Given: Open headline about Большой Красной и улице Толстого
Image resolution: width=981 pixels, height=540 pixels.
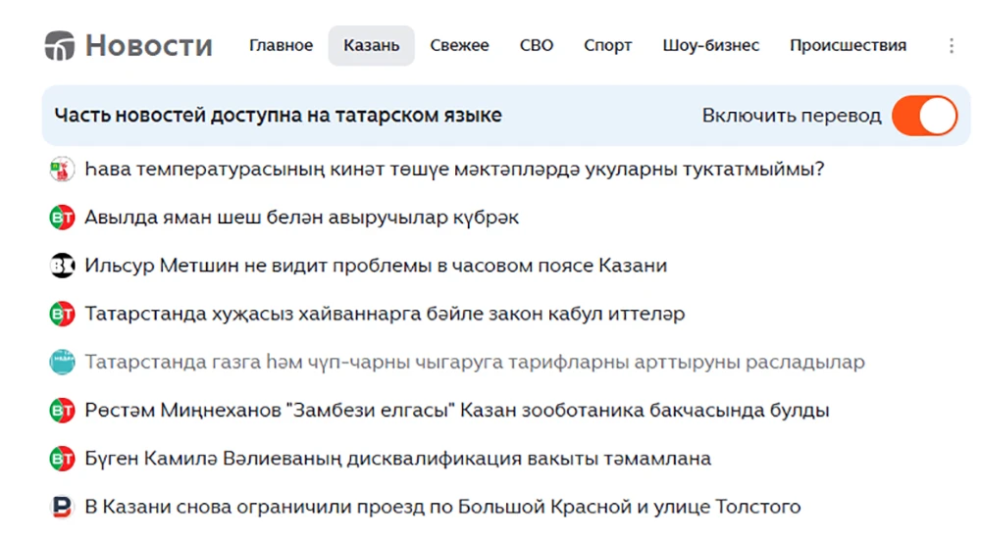Looking at the screenshot, I should click(442, 507).
